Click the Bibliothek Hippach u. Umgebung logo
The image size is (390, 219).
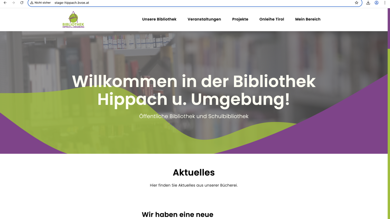[x=73, y=19]
